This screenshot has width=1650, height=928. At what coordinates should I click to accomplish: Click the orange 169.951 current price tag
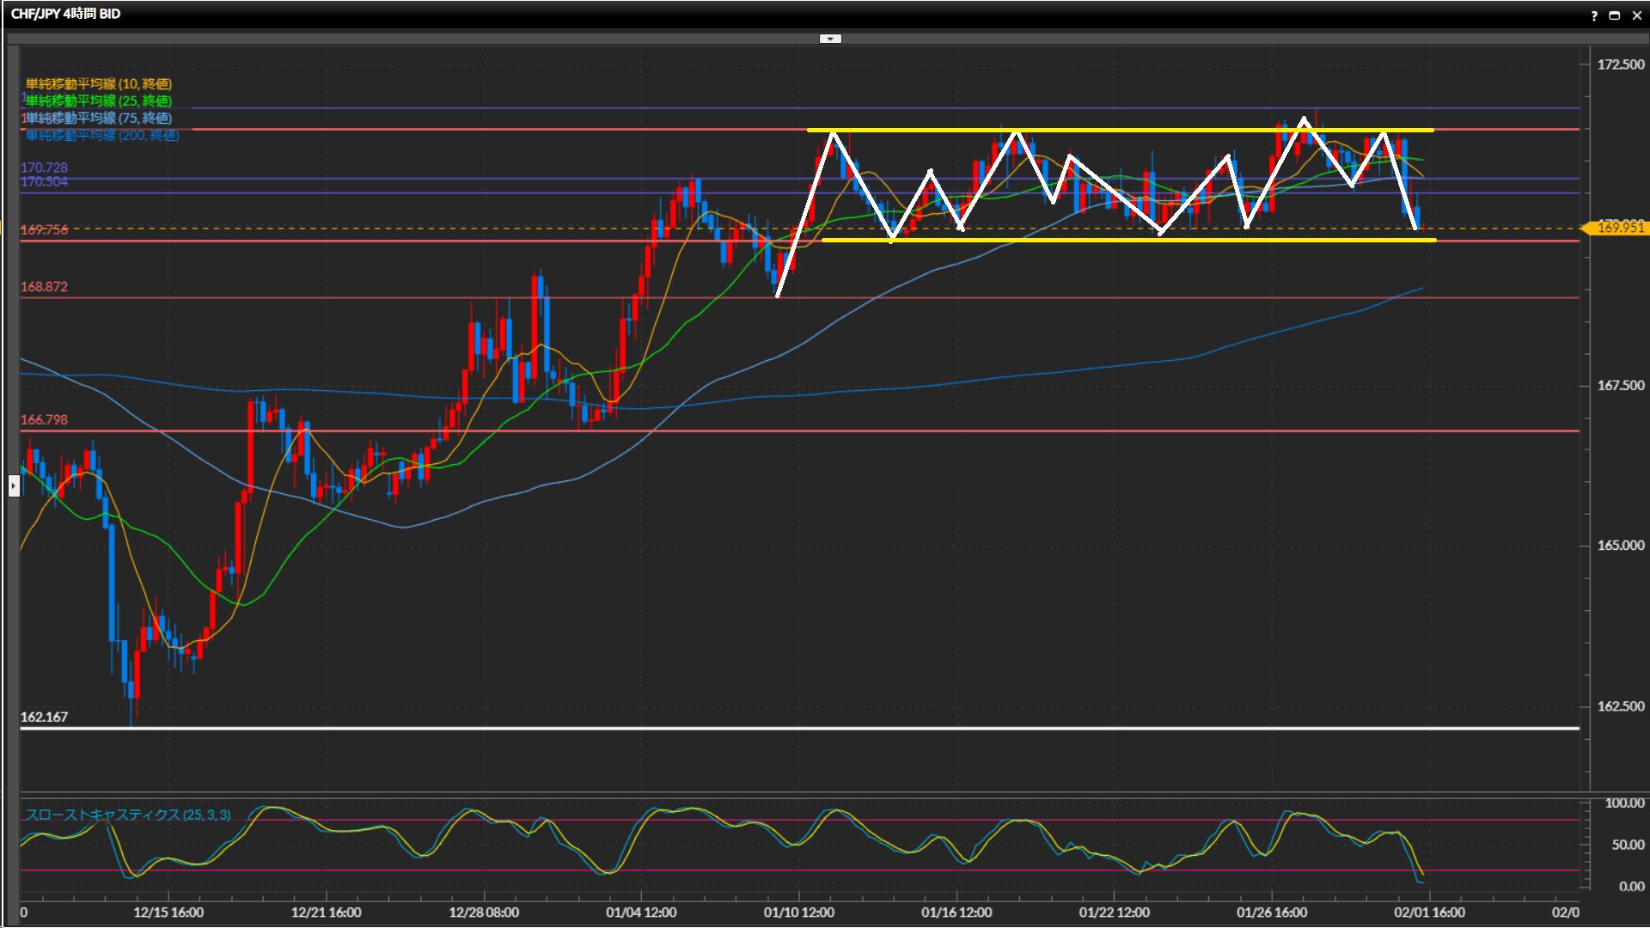[1619, 228]
